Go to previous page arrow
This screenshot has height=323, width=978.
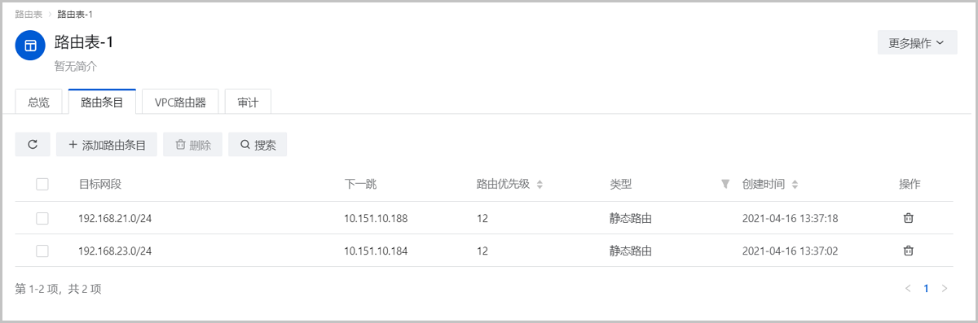click(x=908, y=288)
